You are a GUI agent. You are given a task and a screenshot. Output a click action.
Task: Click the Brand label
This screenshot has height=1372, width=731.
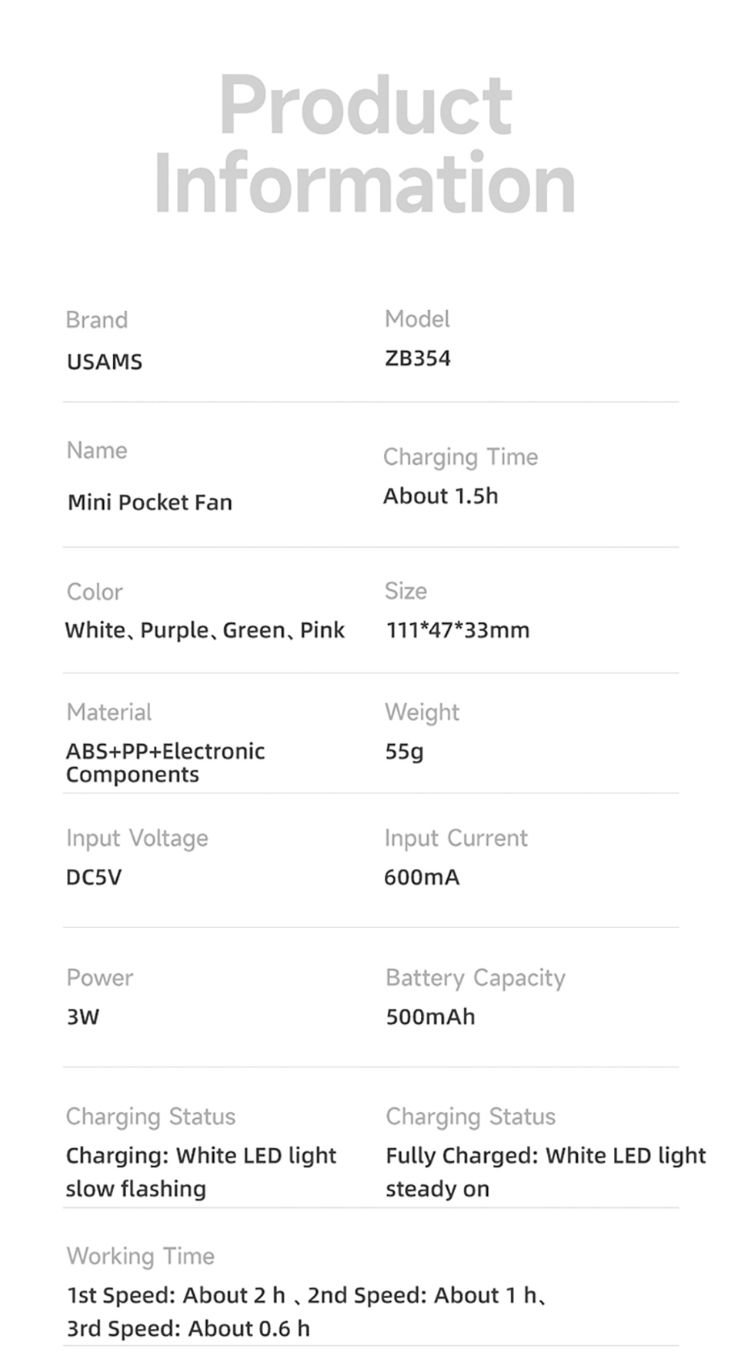pos(97,320)
